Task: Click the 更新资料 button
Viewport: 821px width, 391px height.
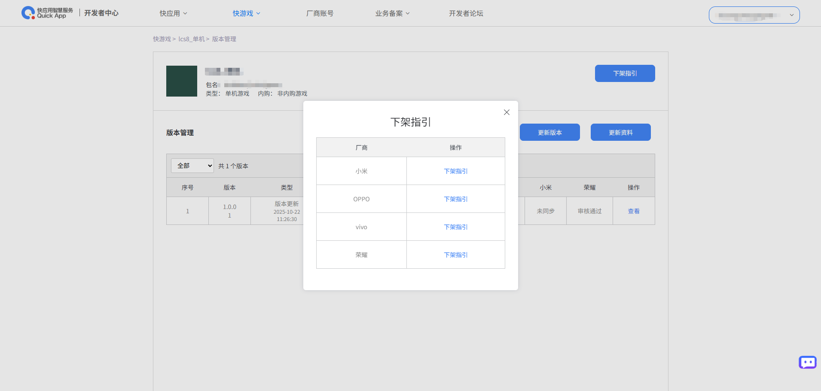Action: (x=620, y=133)
